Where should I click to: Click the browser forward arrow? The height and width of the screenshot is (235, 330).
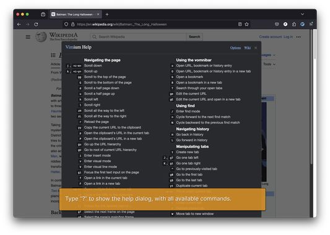(x=28, y=24)
